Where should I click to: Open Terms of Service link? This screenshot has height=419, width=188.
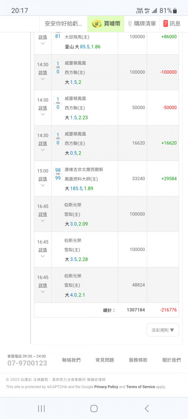pos(141,387)
